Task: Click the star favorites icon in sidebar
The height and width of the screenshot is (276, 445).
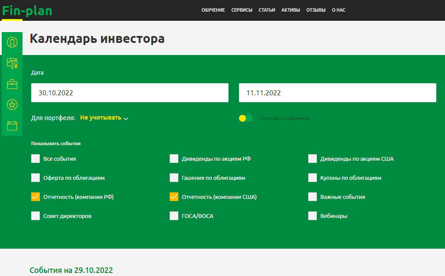Action: tap(12, 104)
